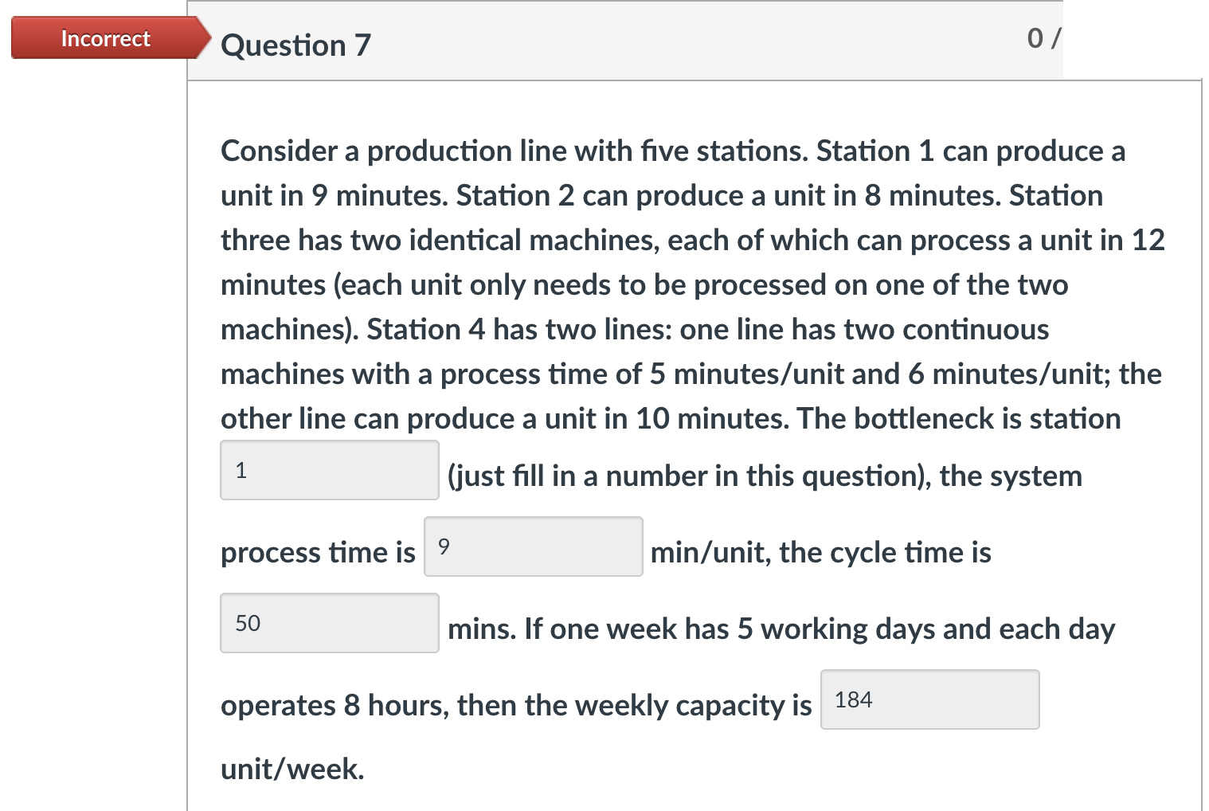Click the score display showing 0
Image resolution: width=1209 pixels, height=811 pixels.
click(1039, 38)
